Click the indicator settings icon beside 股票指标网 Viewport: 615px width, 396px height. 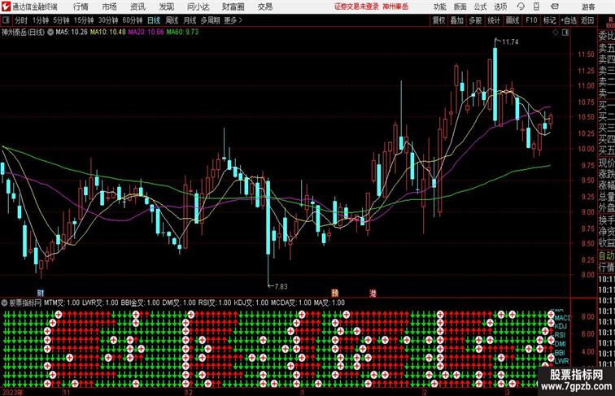(x=4, y=302)
